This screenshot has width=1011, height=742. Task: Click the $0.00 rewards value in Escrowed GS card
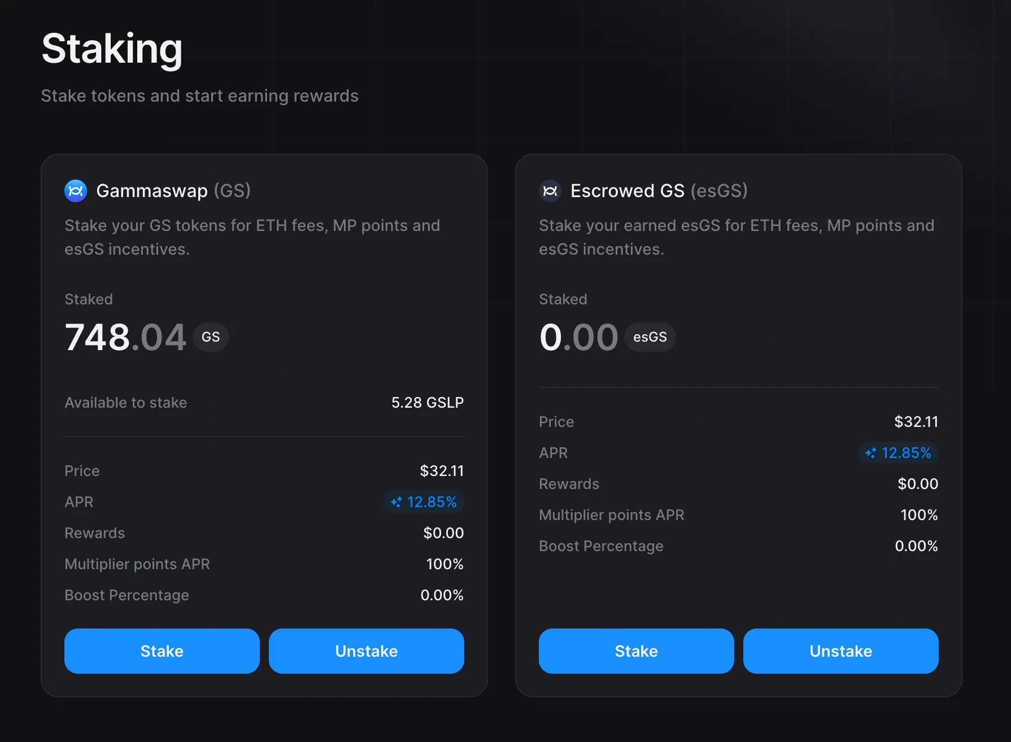coord(918,484)
